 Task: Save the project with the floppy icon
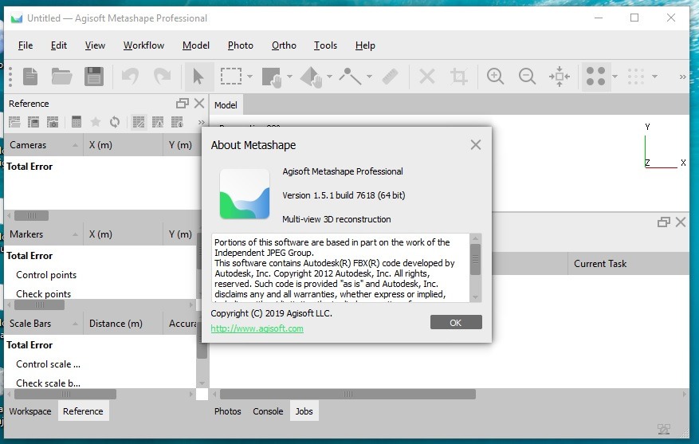(x=93, y=77)
